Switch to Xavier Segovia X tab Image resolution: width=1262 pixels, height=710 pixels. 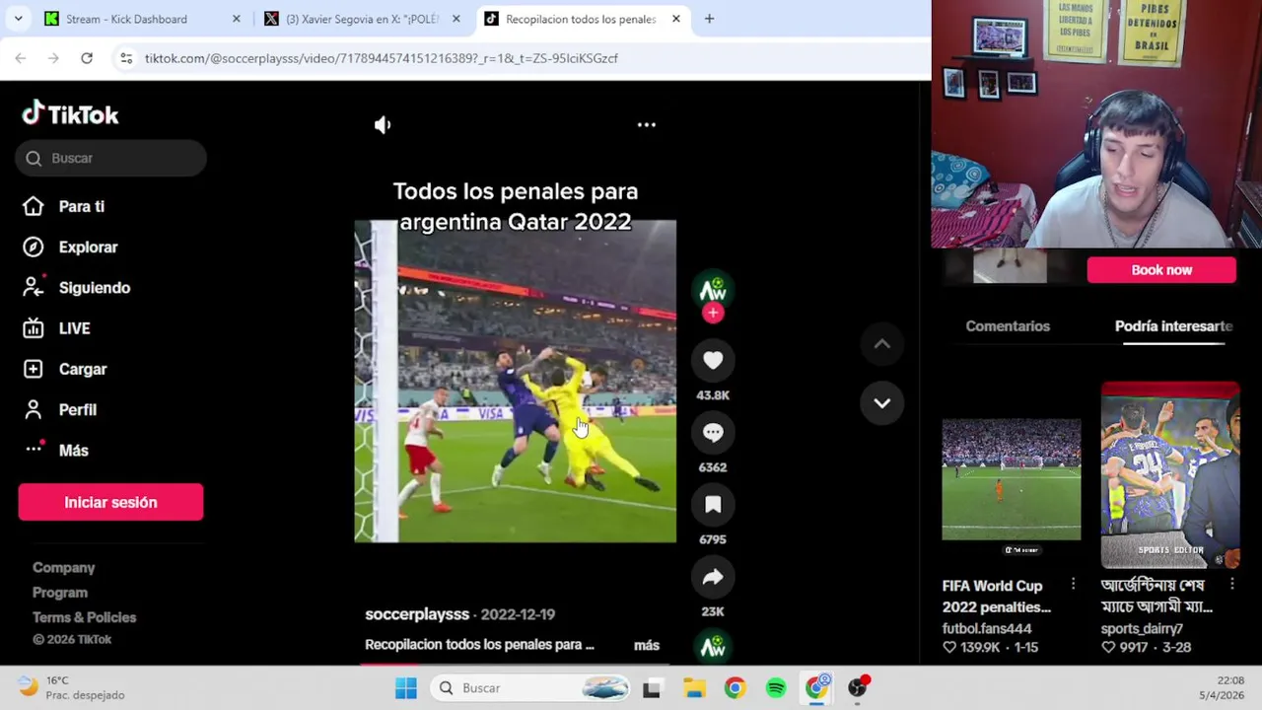(365, 19)
